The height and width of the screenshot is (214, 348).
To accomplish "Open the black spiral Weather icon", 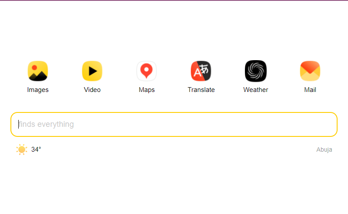I will click(x=256, y=71).
